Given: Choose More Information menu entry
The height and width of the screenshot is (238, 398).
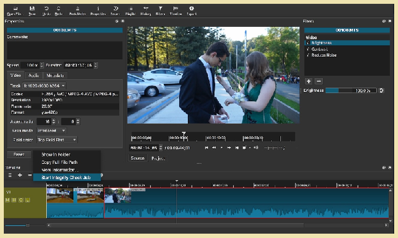Looking at the screenshot, I should coord(67,170).
